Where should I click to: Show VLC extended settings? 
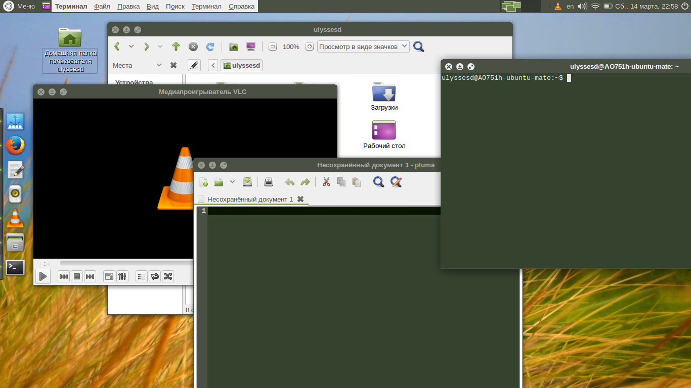122,276
